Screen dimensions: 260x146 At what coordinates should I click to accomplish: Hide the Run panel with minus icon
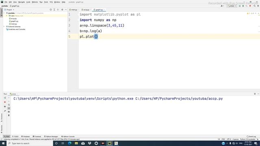click(x=258, y=94)
